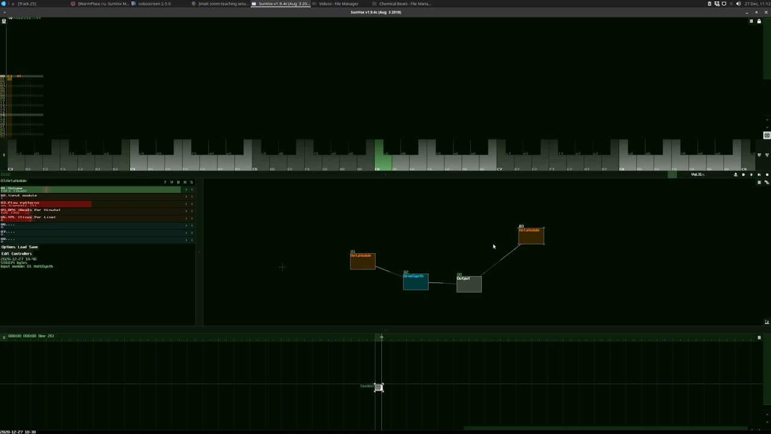Click the Edit Controllers button

[16, 254]
